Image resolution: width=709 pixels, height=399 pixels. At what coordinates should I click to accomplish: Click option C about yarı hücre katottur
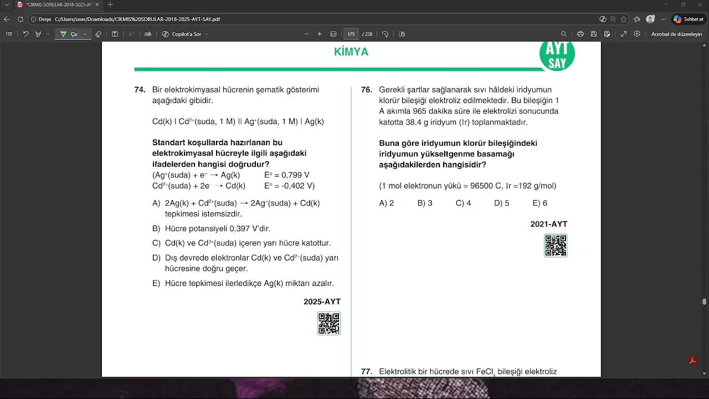pos(242,243)
